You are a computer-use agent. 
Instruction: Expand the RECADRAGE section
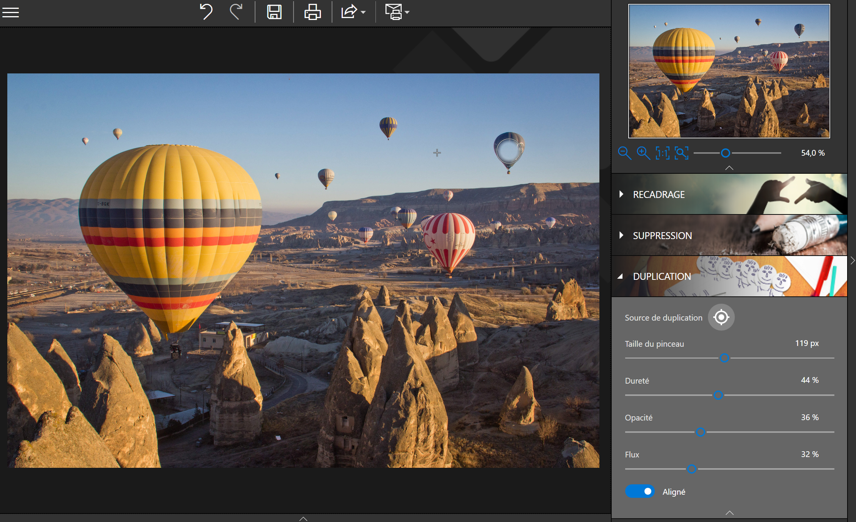coord(659,195)
